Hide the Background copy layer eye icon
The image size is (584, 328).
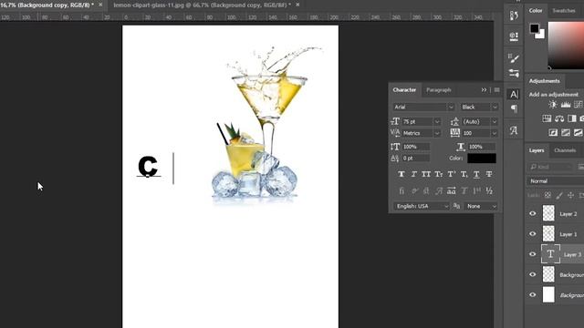533,274
